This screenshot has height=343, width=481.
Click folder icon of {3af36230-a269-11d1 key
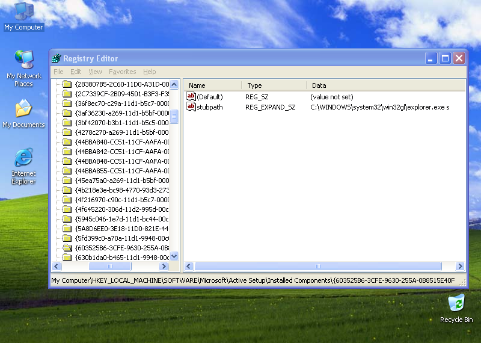pyautogui.click(x=67, y=113)
